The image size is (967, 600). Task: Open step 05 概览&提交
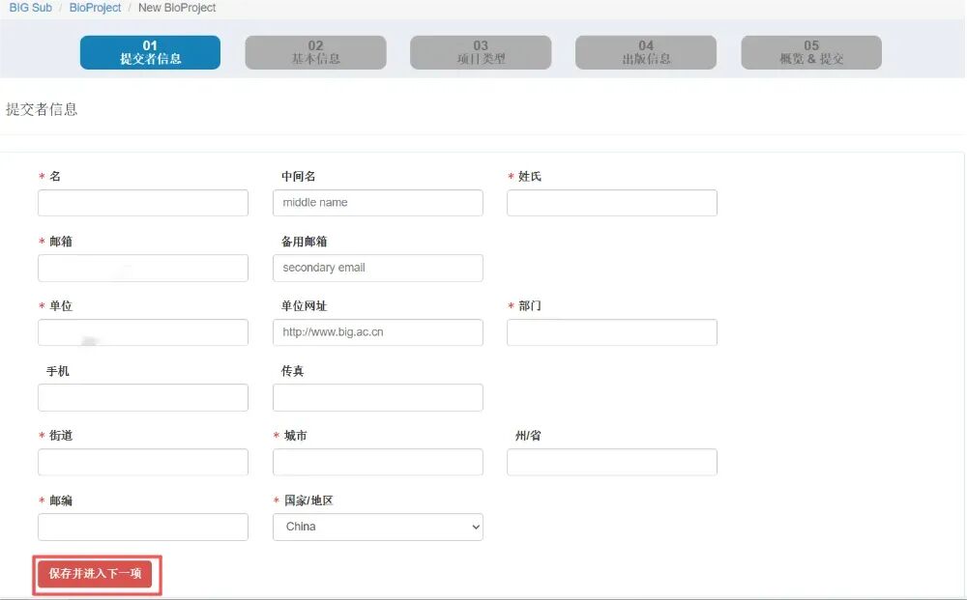(810, 52)
